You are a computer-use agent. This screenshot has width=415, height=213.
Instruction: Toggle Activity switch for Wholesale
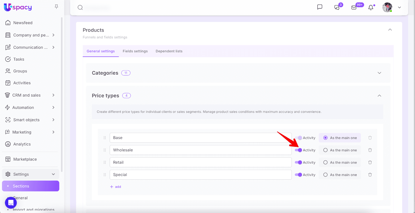tap(298, 150)
